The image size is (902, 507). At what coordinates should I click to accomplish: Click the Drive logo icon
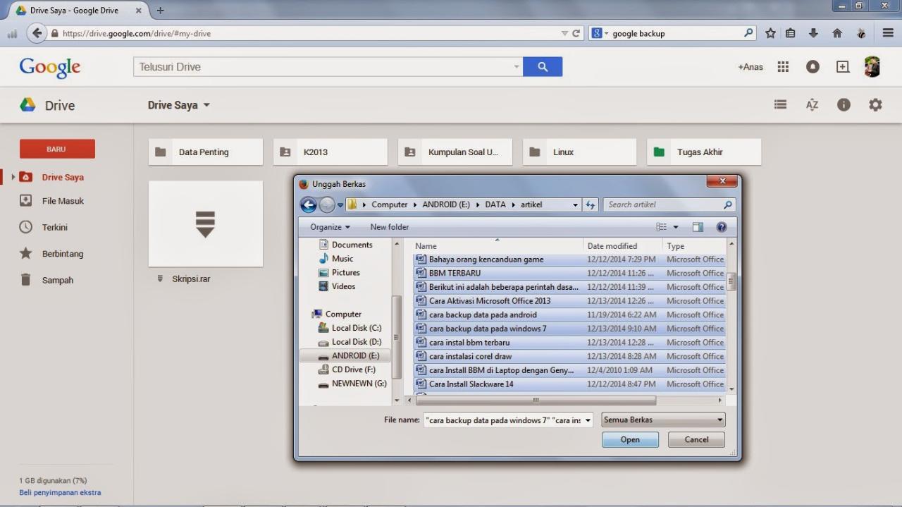27,105
